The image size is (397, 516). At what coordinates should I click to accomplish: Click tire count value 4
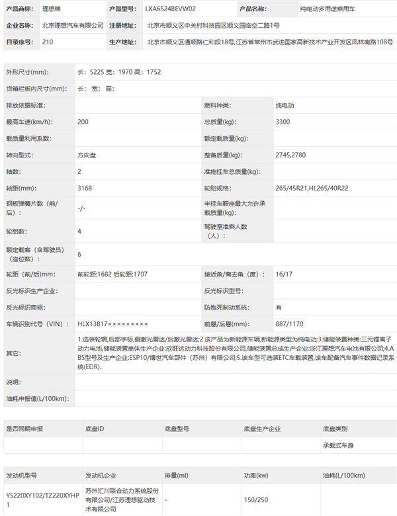[x=79, y=232]
